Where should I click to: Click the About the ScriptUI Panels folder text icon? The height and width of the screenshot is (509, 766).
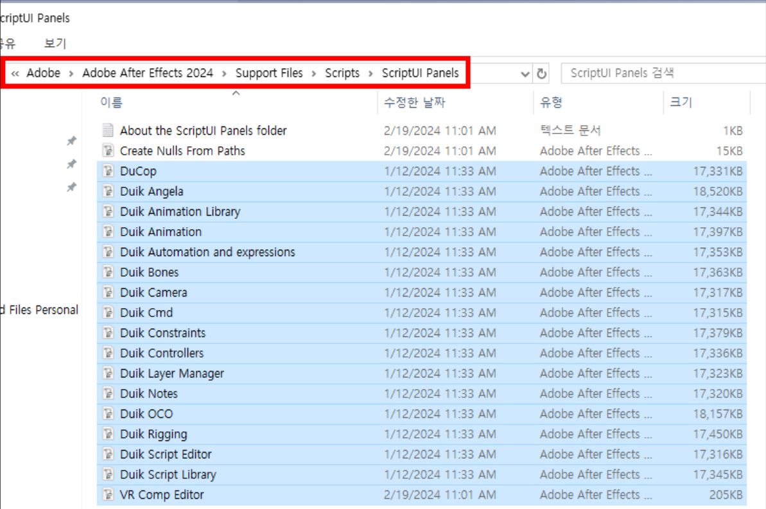coord(108,130)
